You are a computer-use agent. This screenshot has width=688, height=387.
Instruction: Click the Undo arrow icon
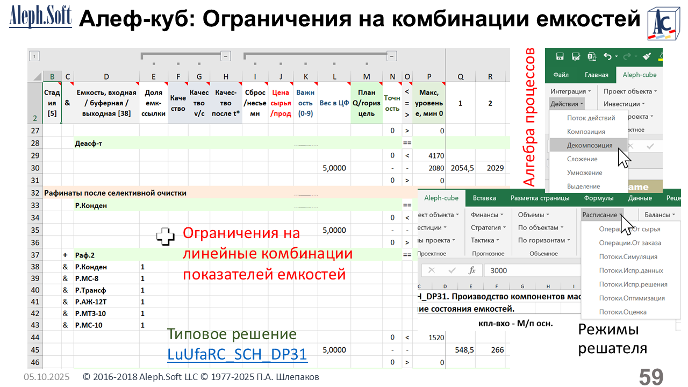point(607,56)
